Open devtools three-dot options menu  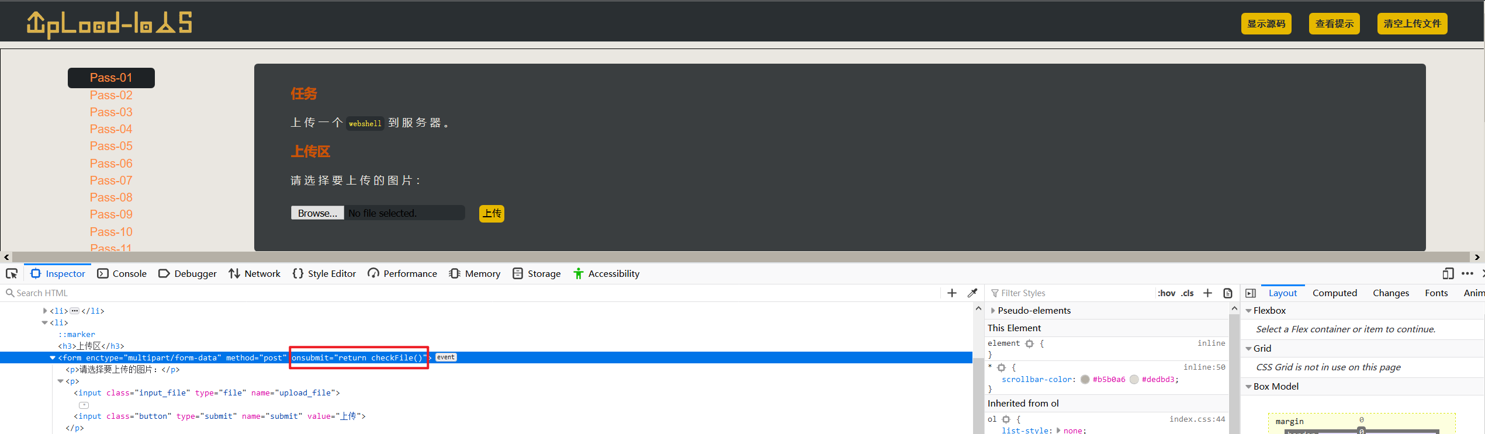coord(1467,273)
